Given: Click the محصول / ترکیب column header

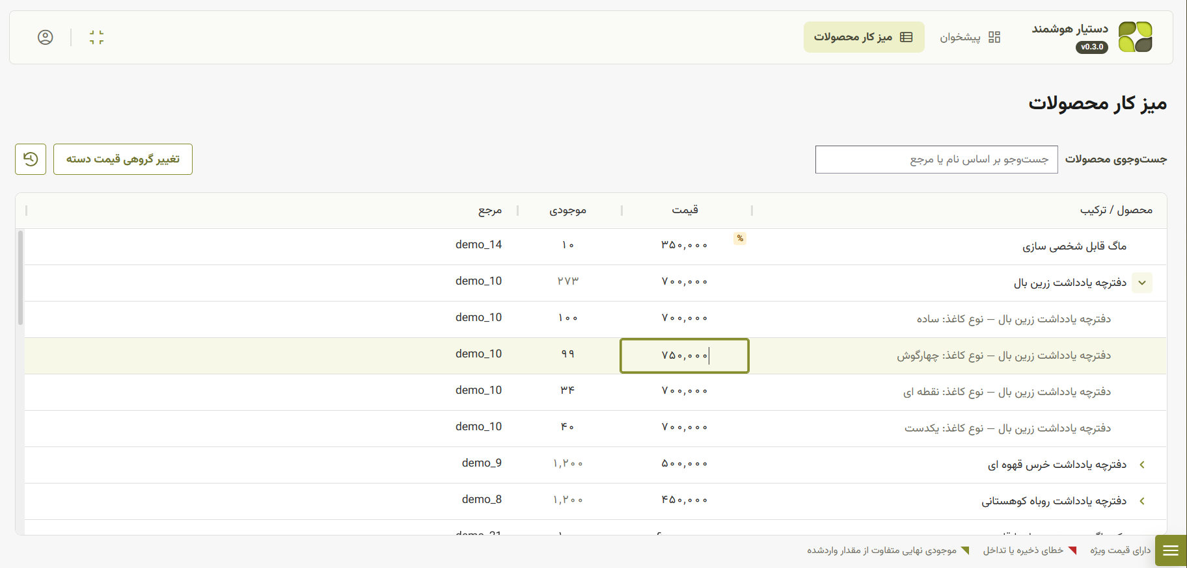Looking at the screenshot, I should coord(1116,210).
